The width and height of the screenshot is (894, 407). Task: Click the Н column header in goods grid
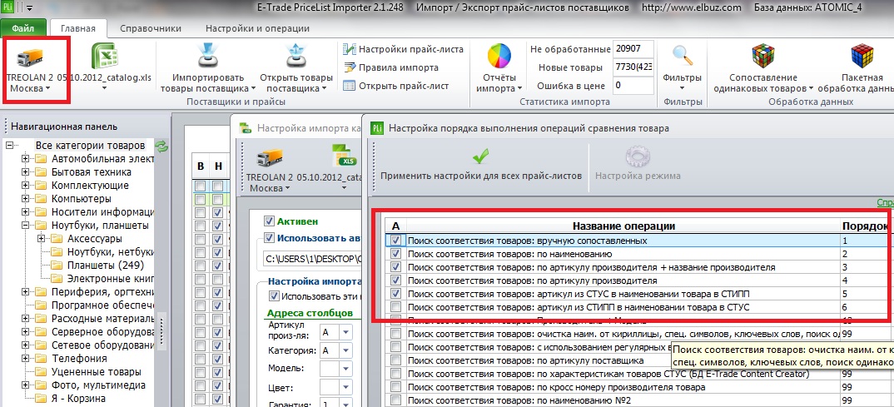click(218, 166)
